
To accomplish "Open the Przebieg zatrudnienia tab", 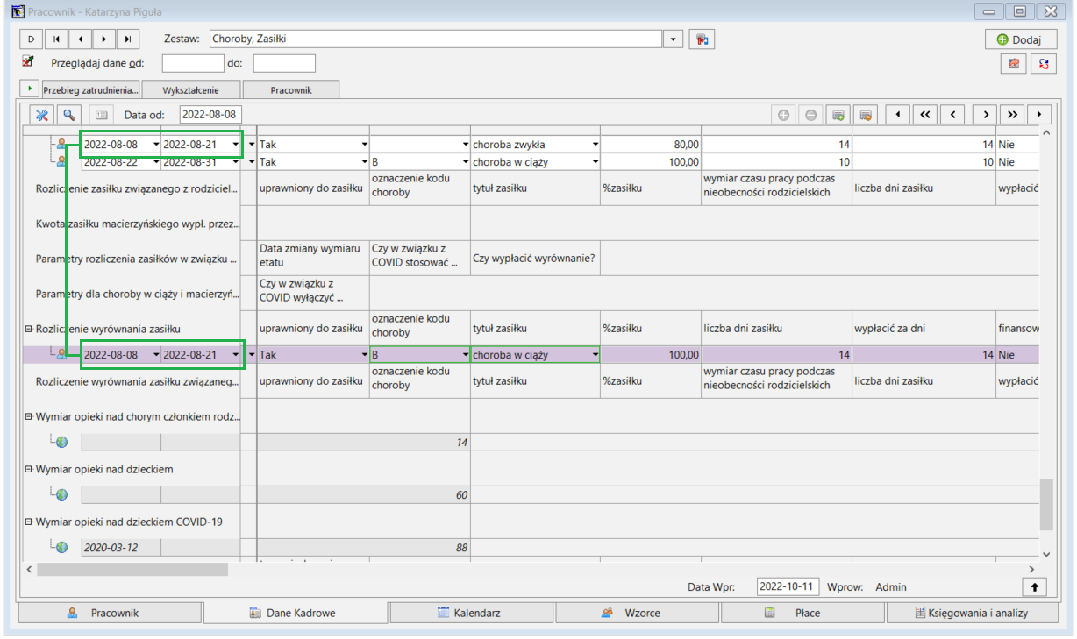I will point(91,89).
